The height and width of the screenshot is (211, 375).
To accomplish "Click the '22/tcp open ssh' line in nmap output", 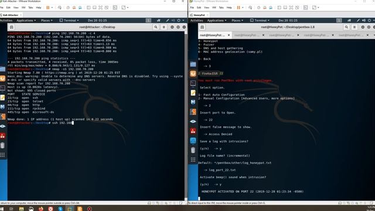I will pos(23,98).
